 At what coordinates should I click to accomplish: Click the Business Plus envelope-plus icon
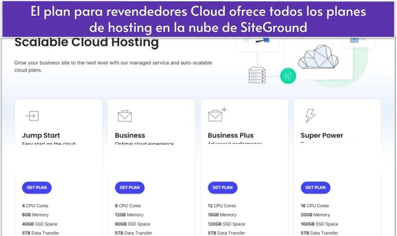(217, 114)
